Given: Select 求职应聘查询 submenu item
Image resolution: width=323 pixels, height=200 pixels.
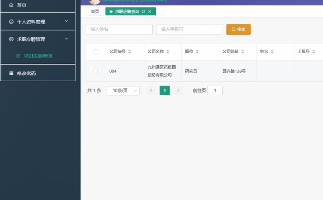Looking at the screenshot, I should pos(38,56).
